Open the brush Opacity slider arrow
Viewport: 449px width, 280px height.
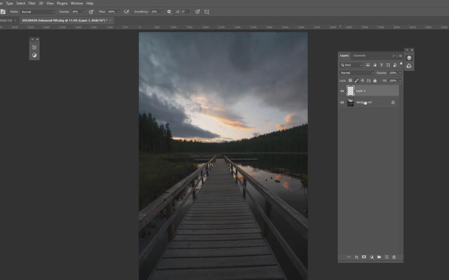tap(83, 11)
